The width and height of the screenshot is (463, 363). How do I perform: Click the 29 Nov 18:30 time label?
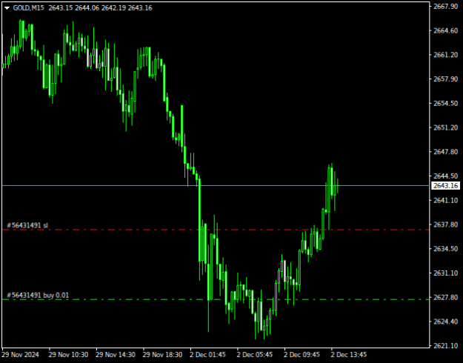[x=162, y=354]
